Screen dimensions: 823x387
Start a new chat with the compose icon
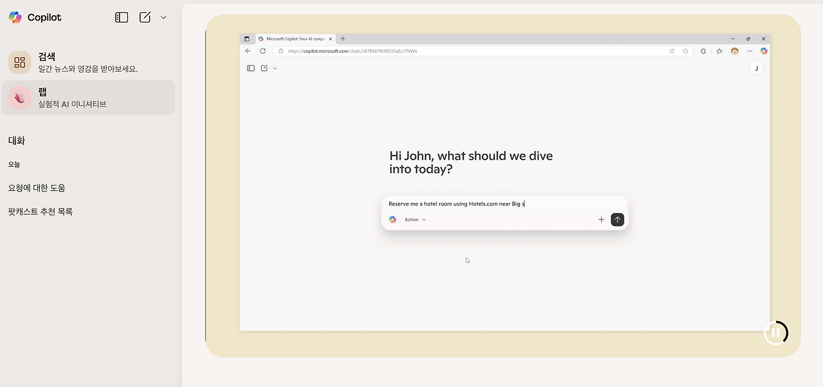(145, 17)
